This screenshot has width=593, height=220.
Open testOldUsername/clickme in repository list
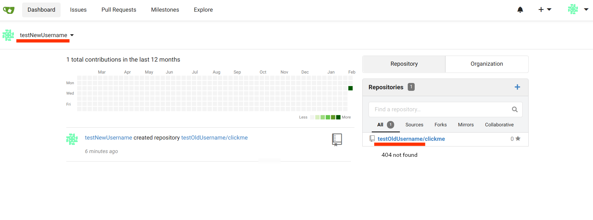(x=411, y=139)
